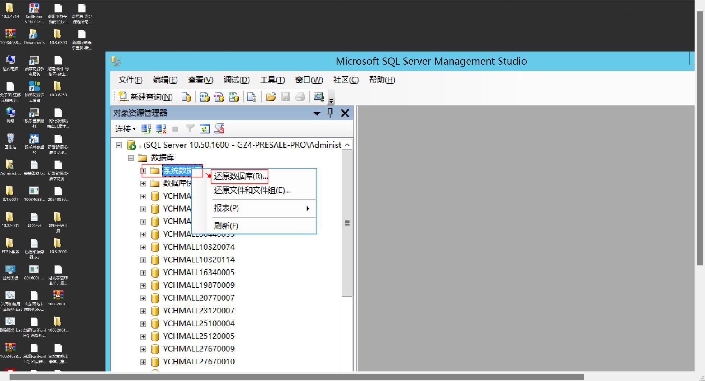
Task: Open the 连接 dropdown in Object Explorer
Action: click(126, 129)
